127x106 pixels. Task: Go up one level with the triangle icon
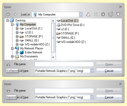tap(88, 14)
